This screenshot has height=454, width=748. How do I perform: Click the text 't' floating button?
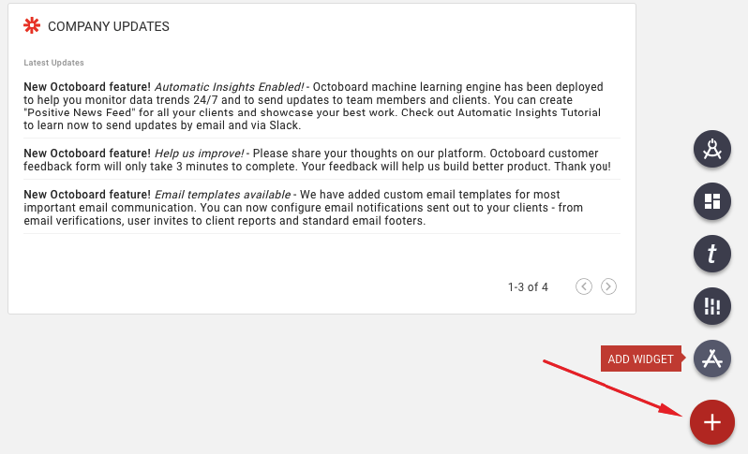(711, 254)
